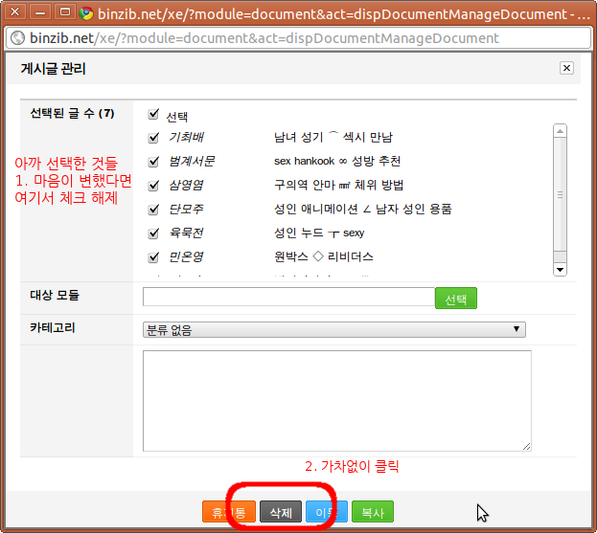Uncheck the 단모주 post checkbox
The width and height of the screenshot is (597, 533).
[153, 210]
